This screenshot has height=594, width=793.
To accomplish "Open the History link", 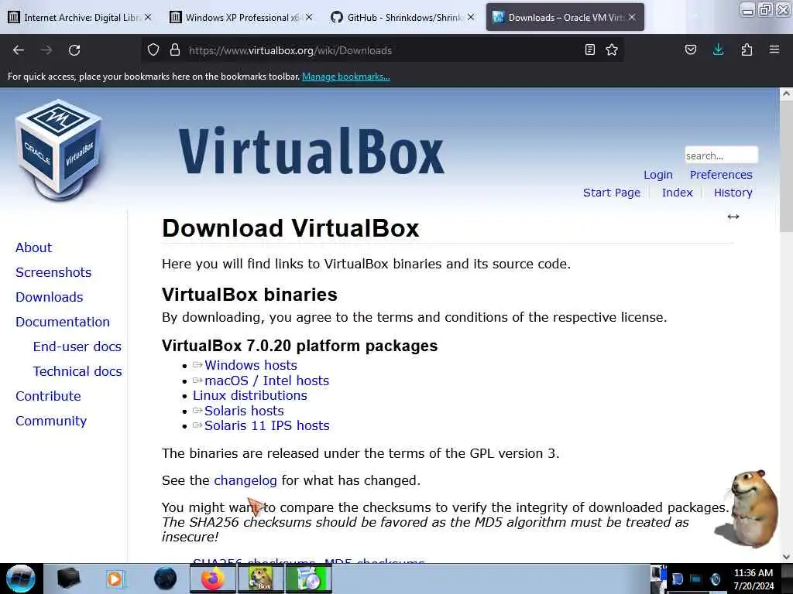I will 733,193.
